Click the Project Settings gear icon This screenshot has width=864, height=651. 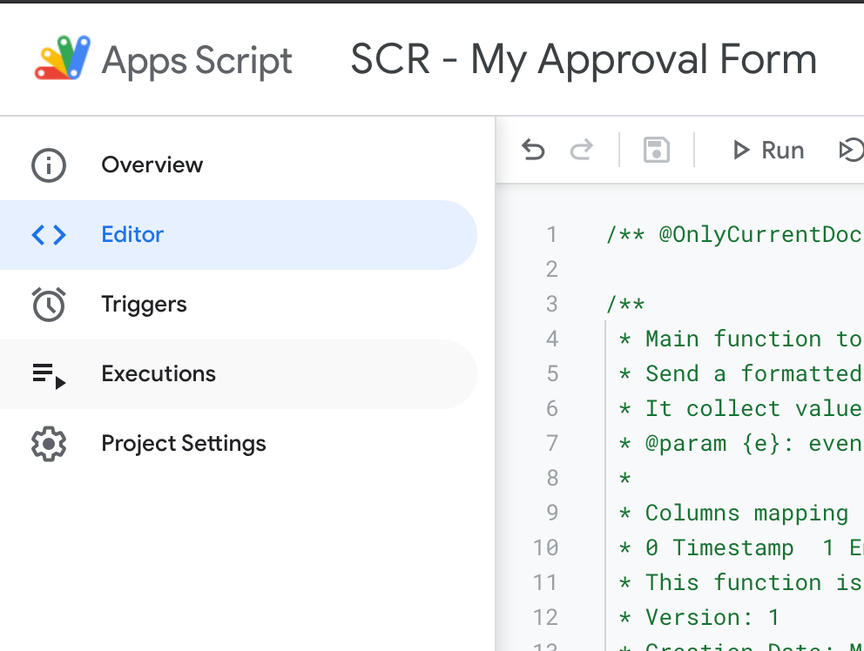[x=49, y=444]
